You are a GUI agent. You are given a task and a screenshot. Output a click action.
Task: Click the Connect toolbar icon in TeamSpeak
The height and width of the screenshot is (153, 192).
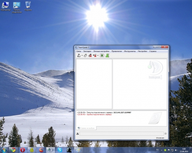(x=79, y=55)
